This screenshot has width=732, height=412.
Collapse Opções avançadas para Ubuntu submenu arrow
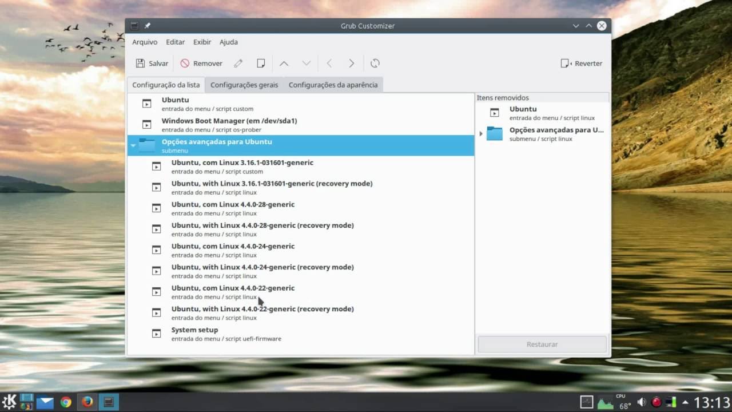tap(133, 146)
